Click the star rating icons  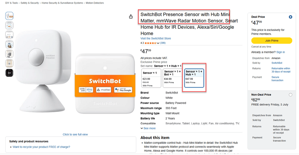pyautogui.click(x=150, y=43)
